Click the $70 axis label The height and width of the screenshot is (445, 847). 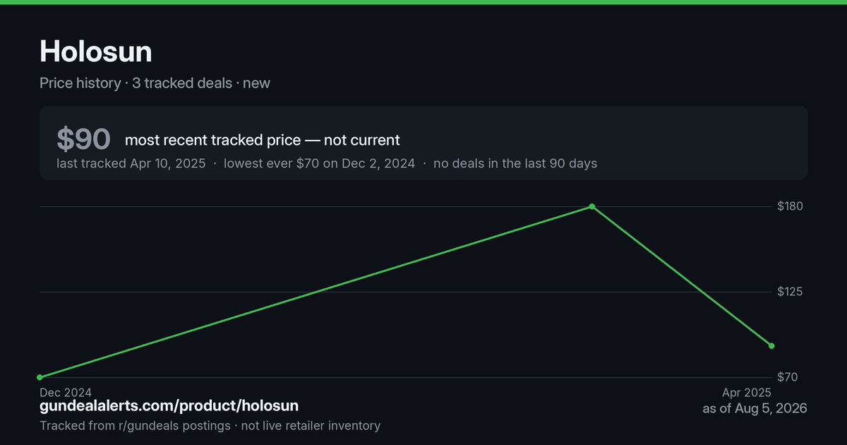788,377
